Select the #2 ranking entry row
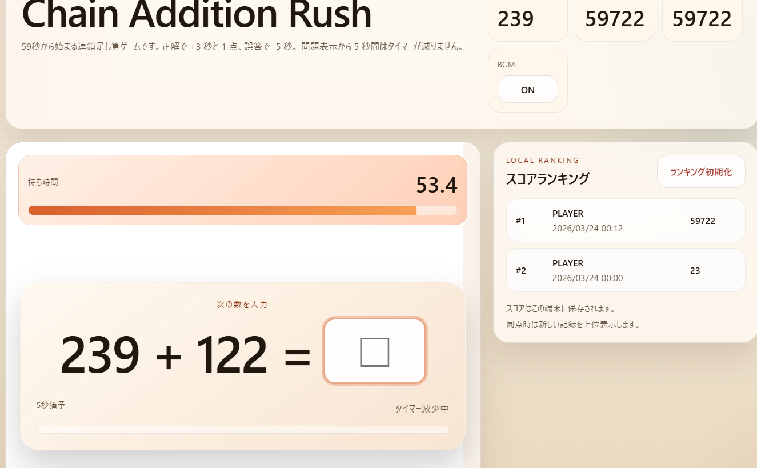Screen dimensions: 757x468 pyautogui.click(x=625, y=270)
